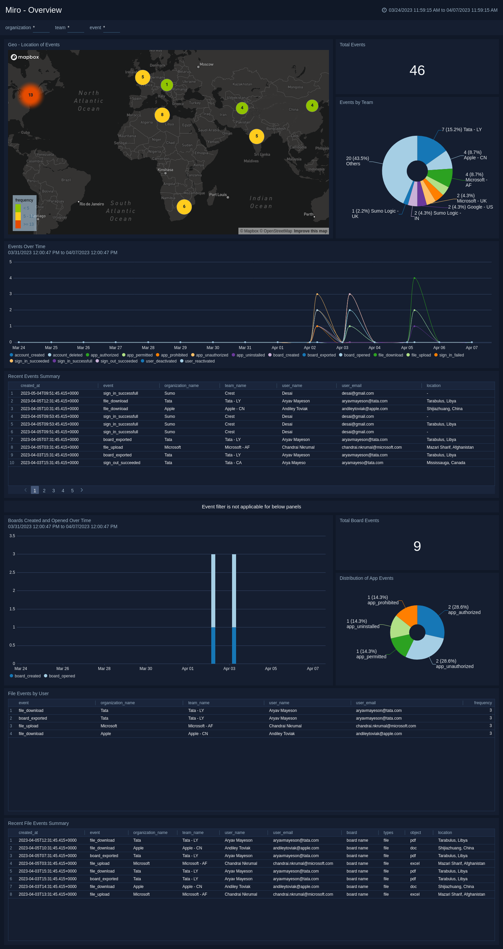Toggle board_created in Boards chart legend

(x=25, y=676)
